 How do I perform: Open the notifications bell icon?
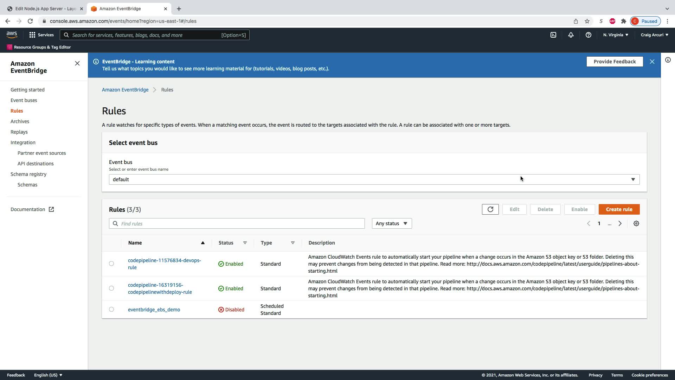[571, 35]
